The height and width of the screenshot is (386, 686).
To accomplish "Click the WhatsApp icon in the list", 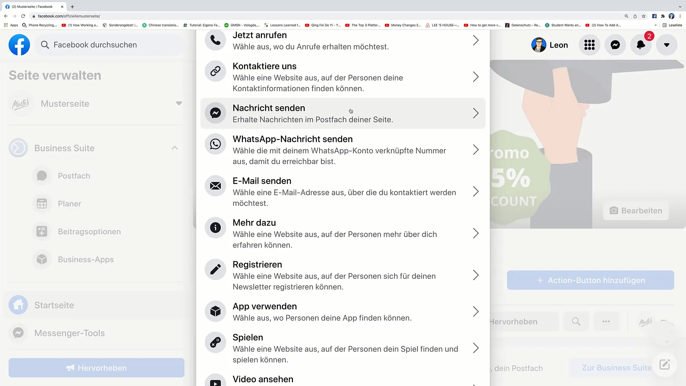I will 215,144.
